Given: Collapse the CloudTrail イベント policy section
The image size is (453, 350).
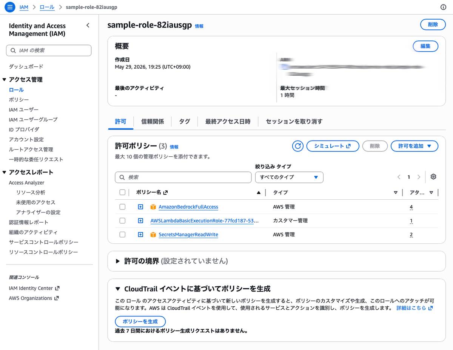Looking at the screenshot, I should [117, 289].
